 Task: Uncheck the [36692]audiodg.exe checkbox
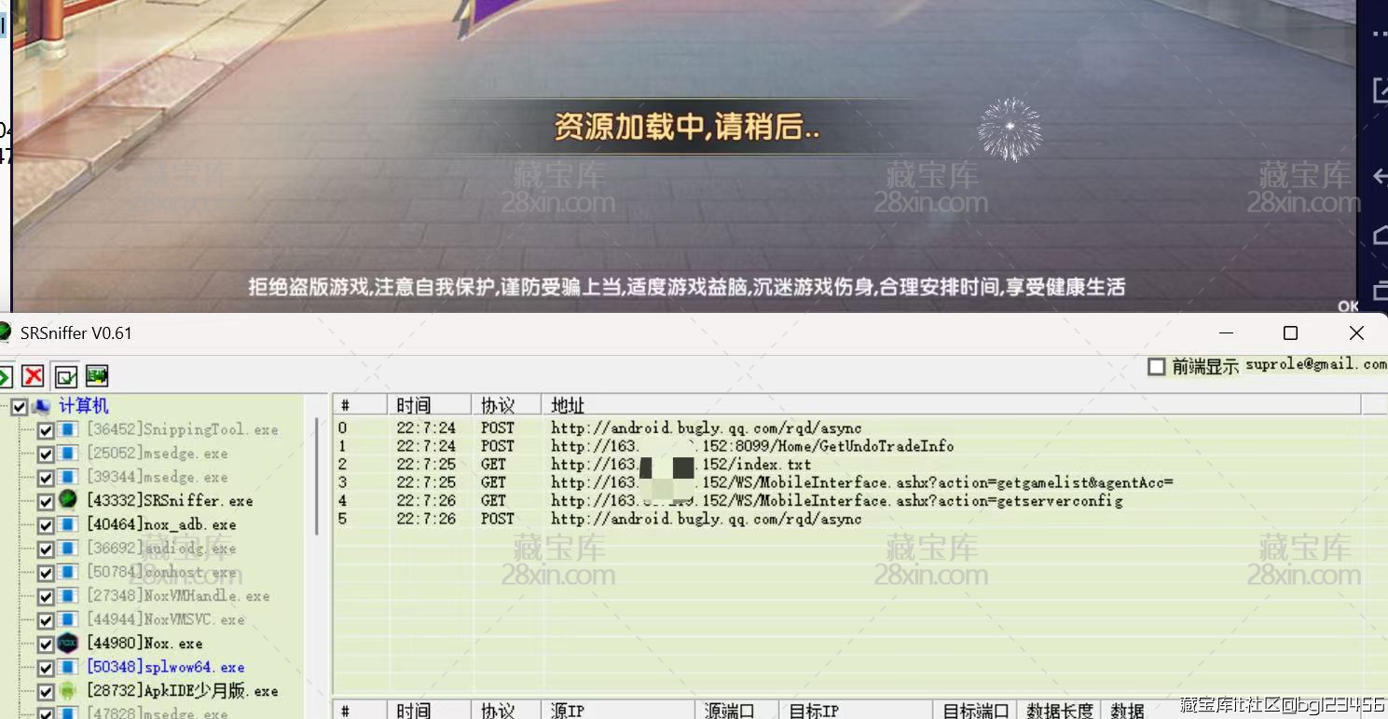(x=45, y=549)
